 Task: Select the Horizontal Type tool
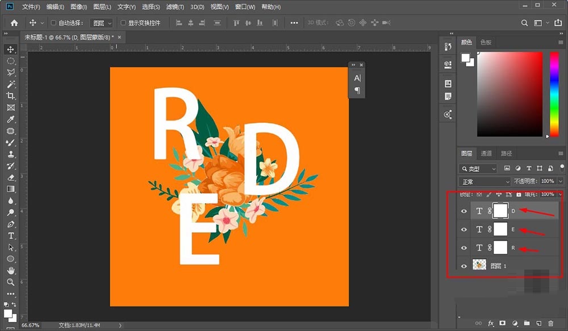click(11, 235)
